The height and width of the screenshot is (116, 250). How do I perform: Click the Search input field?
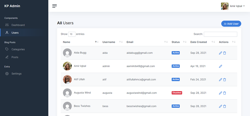coord(220,34)
